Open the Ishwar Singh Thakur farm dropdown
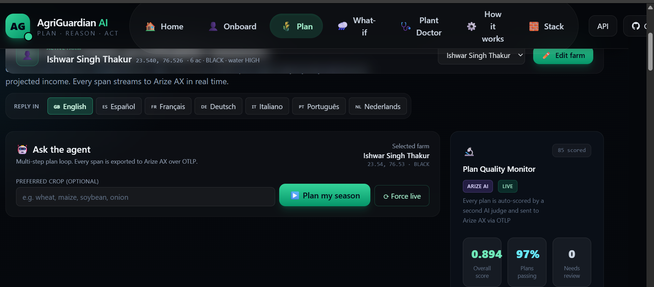Image resolution: width=654 pixels, height=287 pixels. [481, 55]
